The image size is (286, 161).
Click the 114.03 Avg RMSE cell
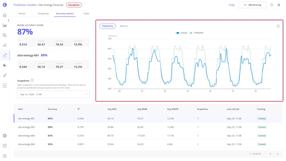(141, 136)
